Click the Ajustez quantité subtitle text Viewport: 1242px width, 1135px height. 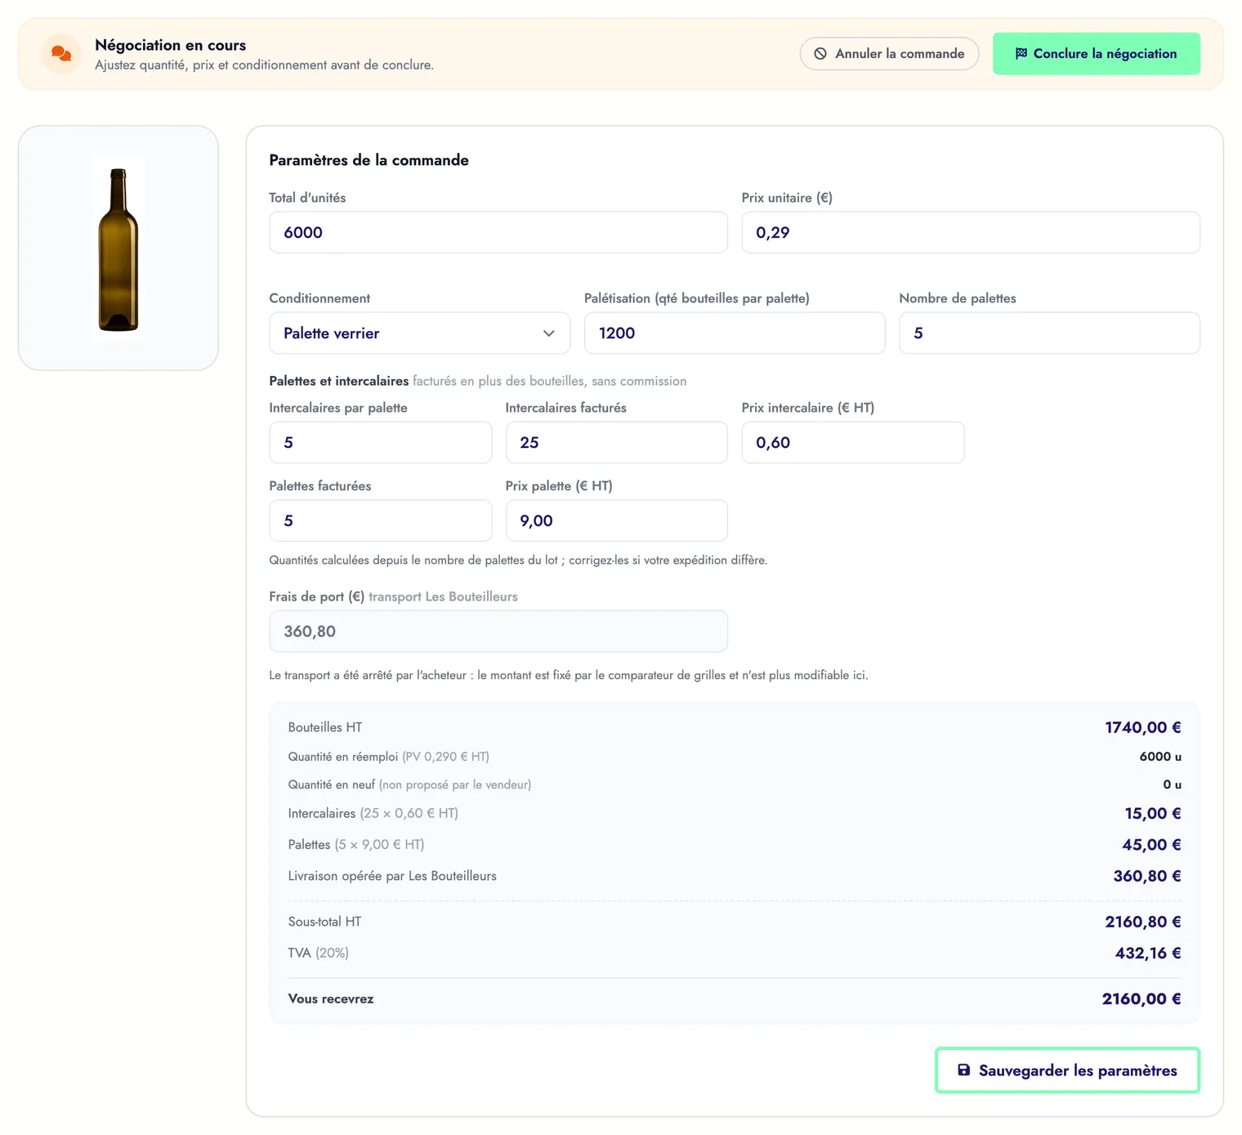pyautogui.click(x=264, y=65)
